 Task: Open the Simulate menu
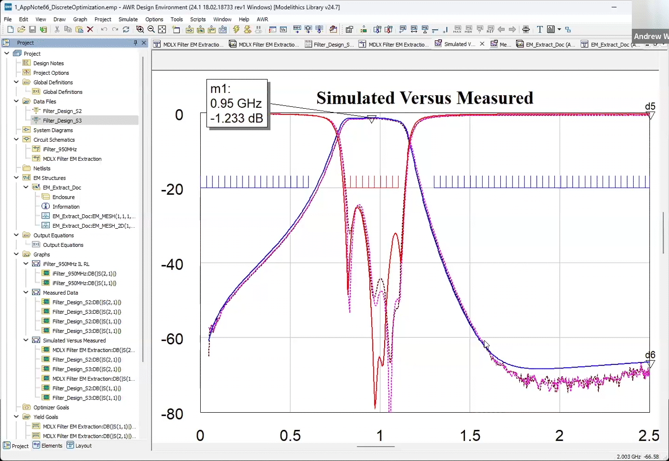128,19
